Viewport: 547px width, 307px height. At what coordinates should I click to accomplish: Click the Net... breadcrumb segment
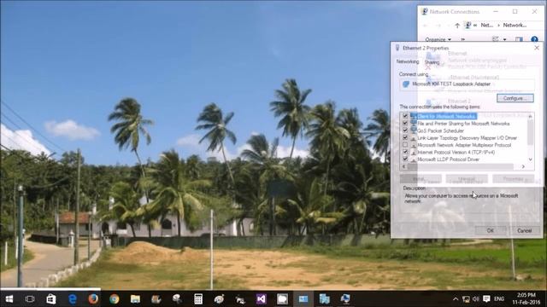point(486,25)
